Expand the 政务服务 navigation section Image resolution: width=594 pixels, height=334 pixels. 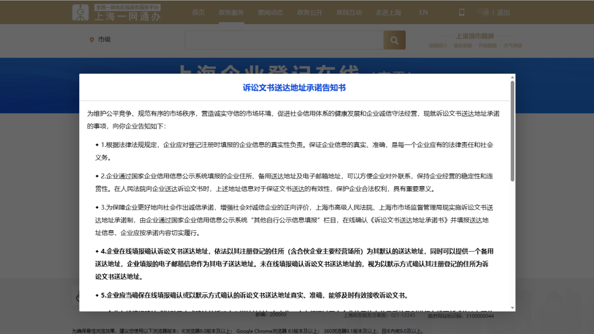(231, 12)
